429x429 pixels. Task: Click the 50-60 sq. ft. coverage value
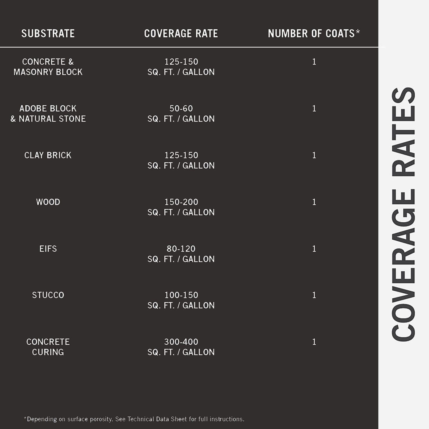(x=181, y=113)
